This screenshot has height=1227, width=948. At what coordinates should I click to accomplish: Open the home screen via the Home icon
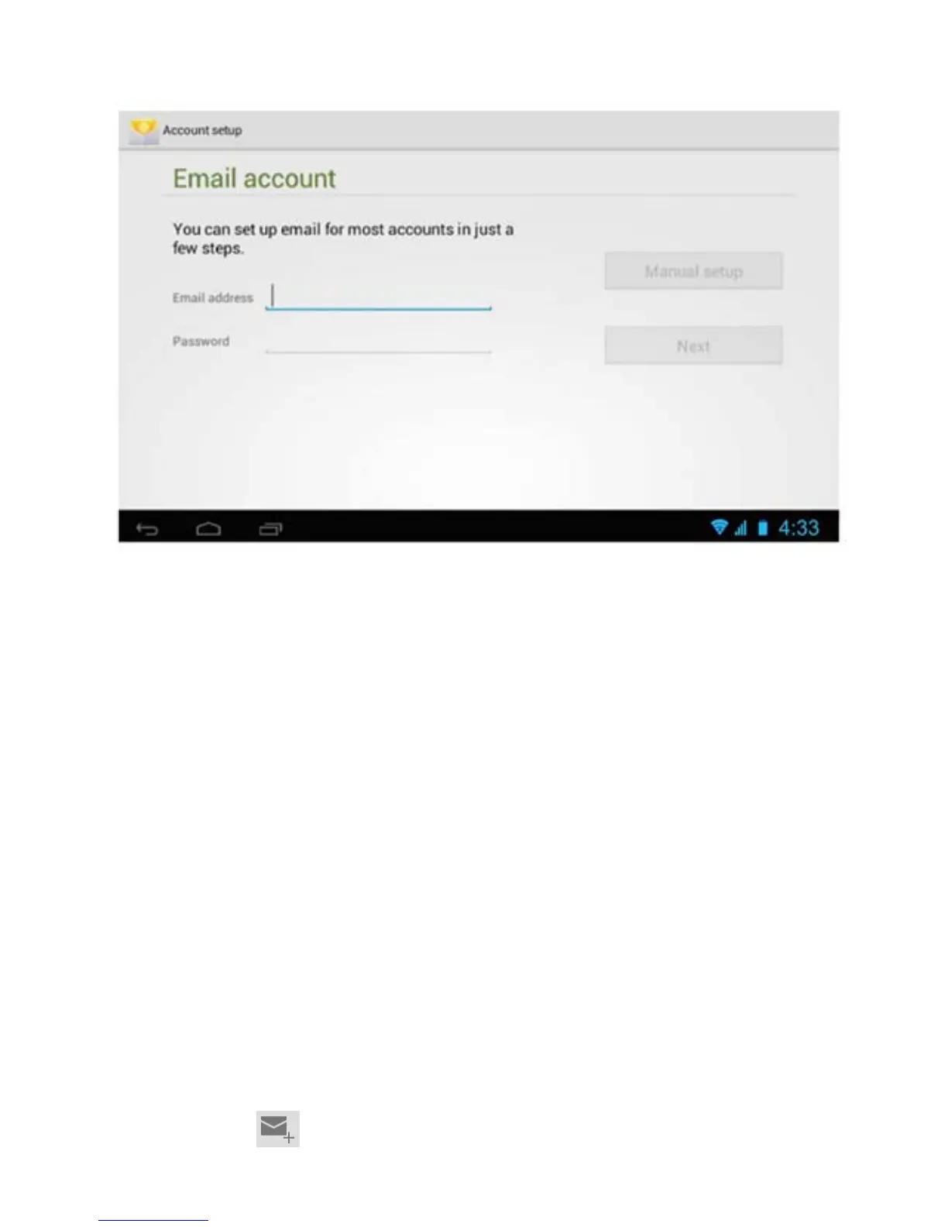[x=208, y=529]
